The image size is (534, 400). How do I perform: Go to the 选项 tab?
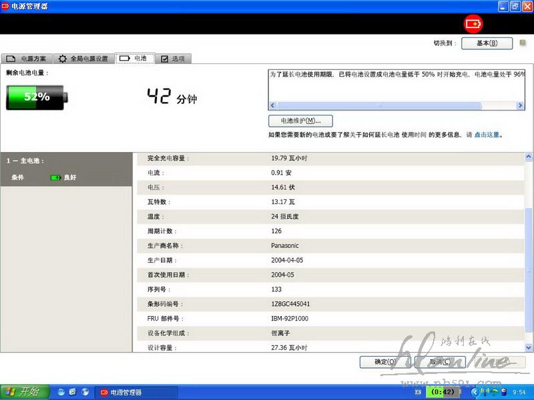(174, 59)
